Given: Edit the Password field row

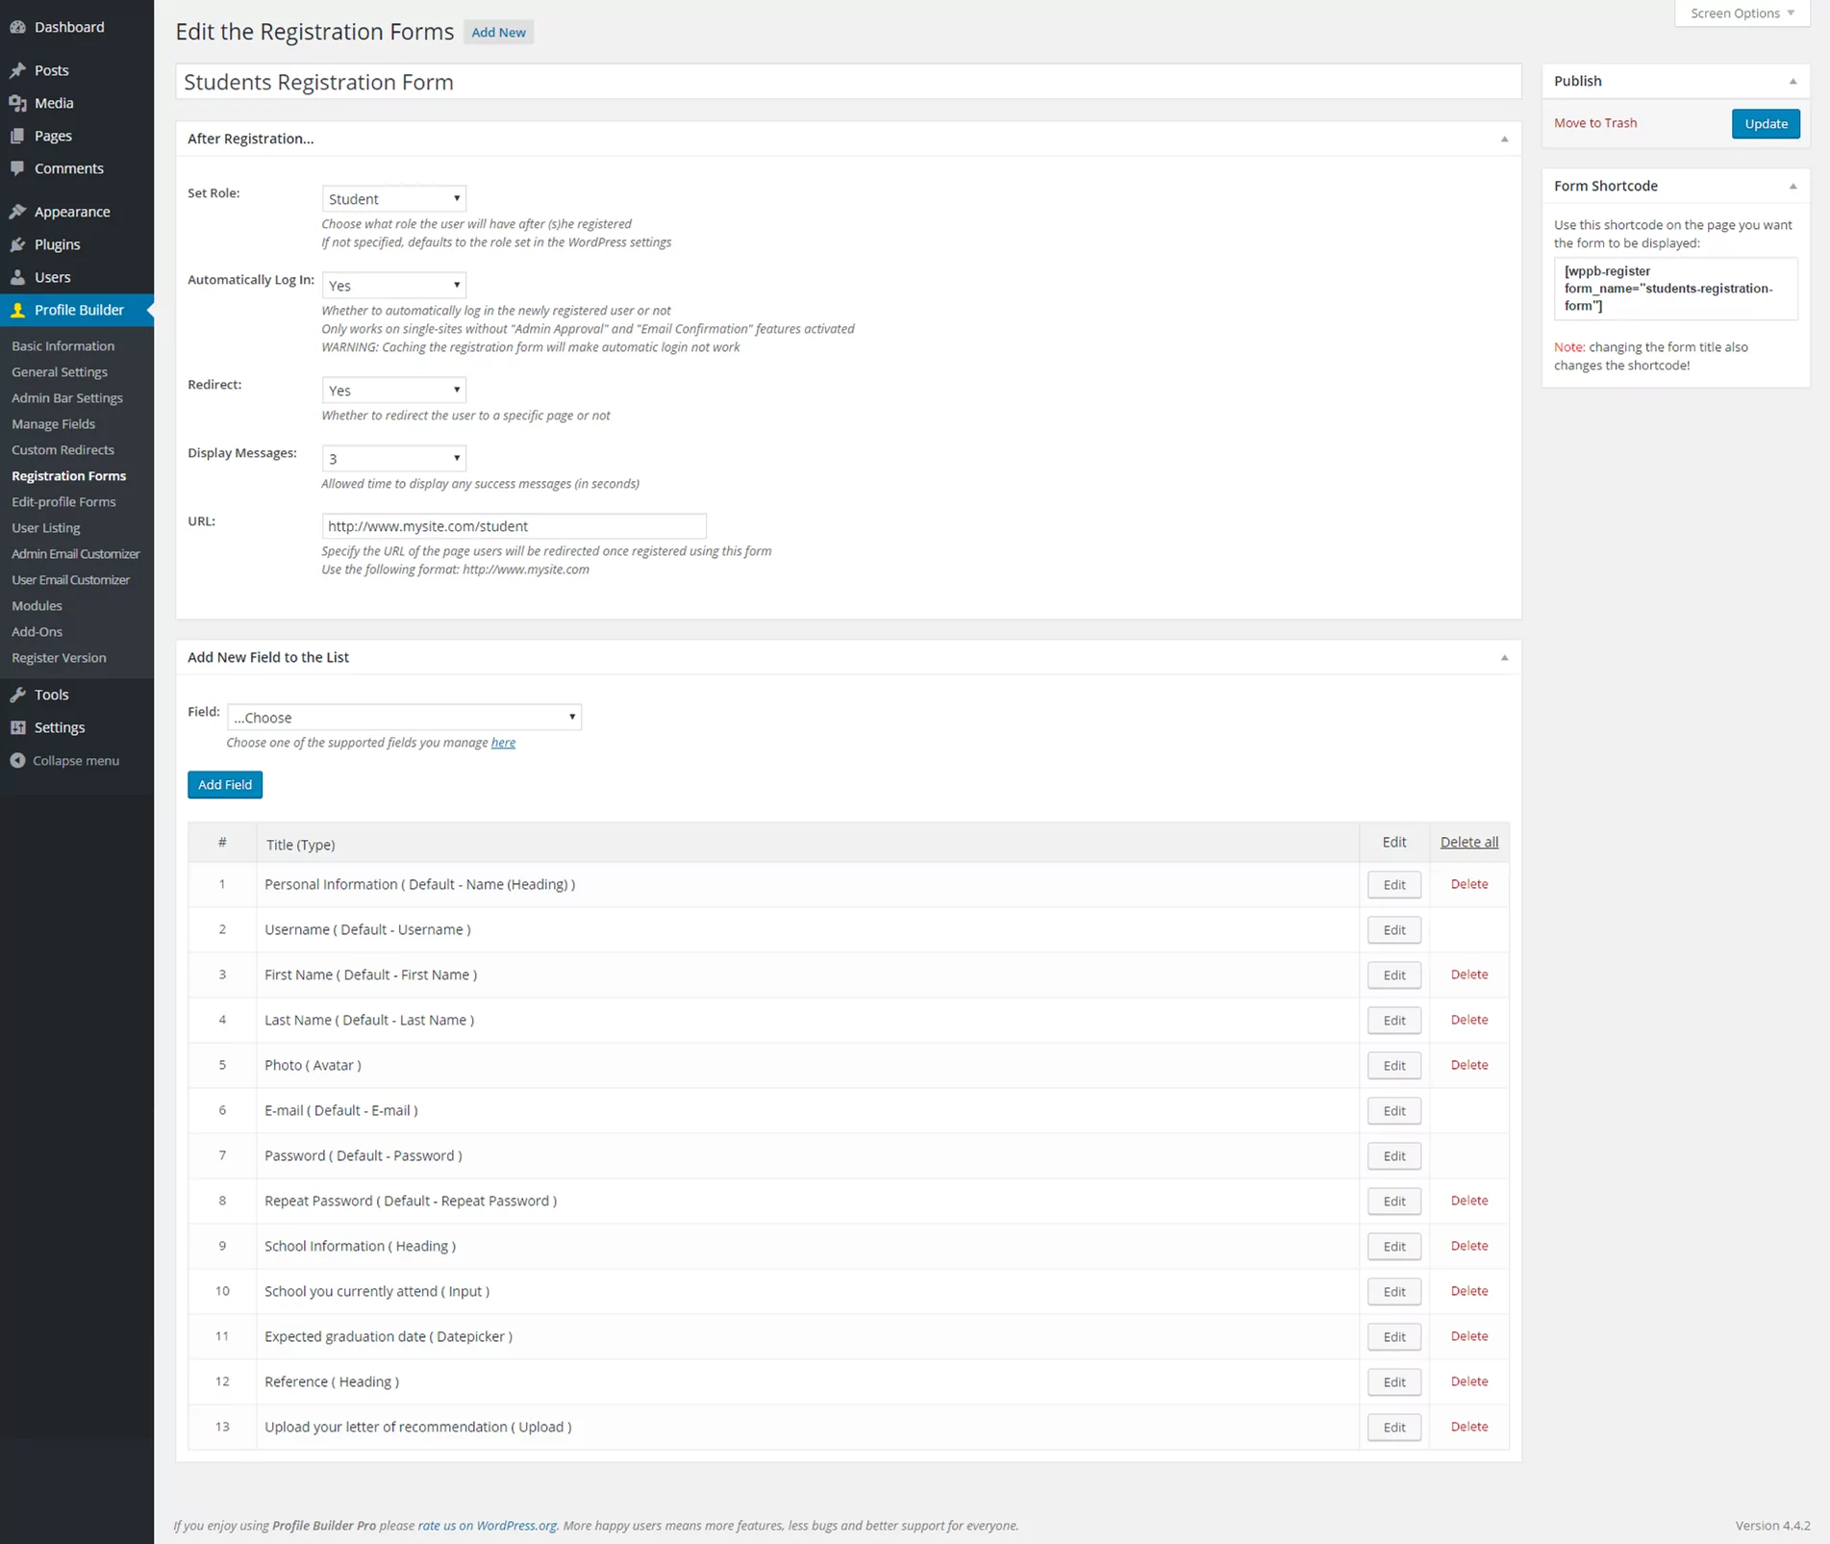Looking at the screenshot, I should pyautogui.click(x=1393, y=1155).
